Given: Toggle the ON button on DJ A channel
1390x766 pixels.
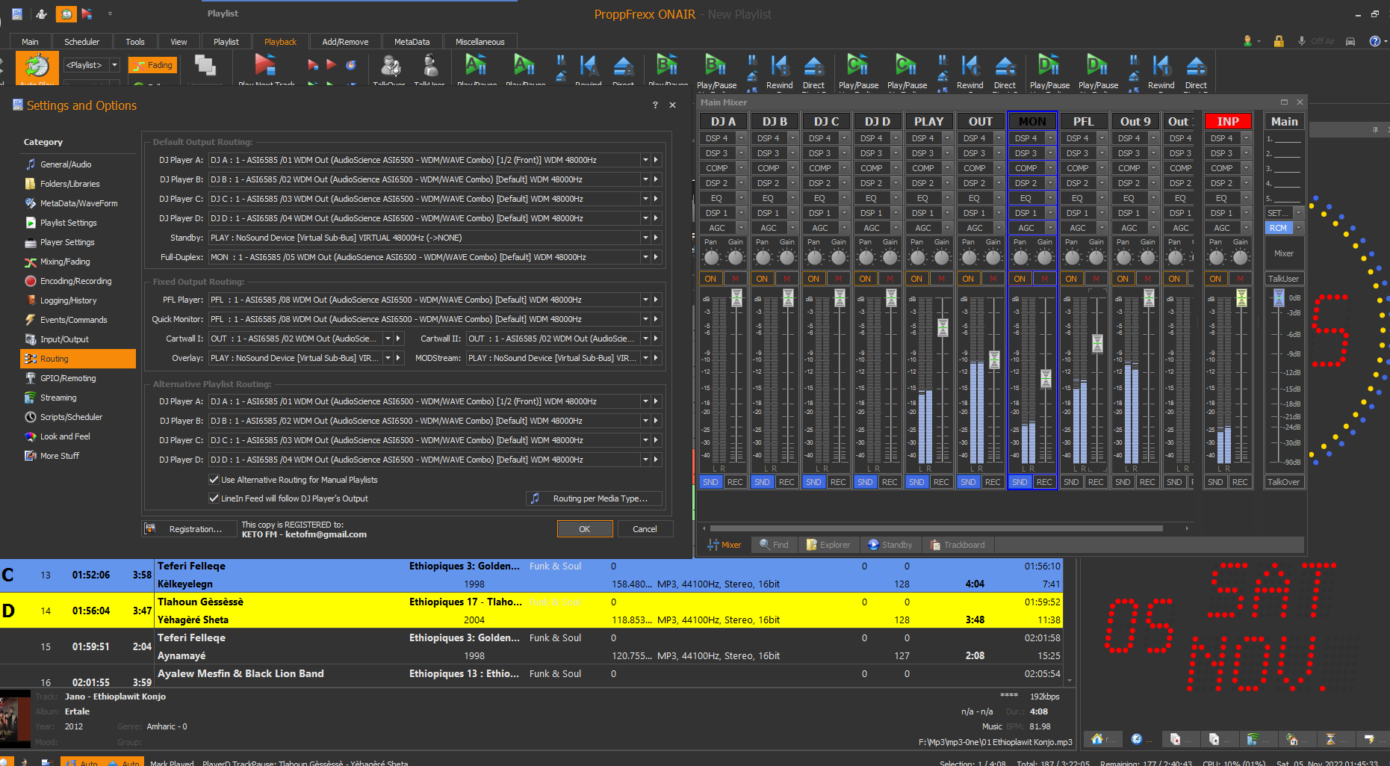Looking at the screenshot, I should click(x=710, y=279).
